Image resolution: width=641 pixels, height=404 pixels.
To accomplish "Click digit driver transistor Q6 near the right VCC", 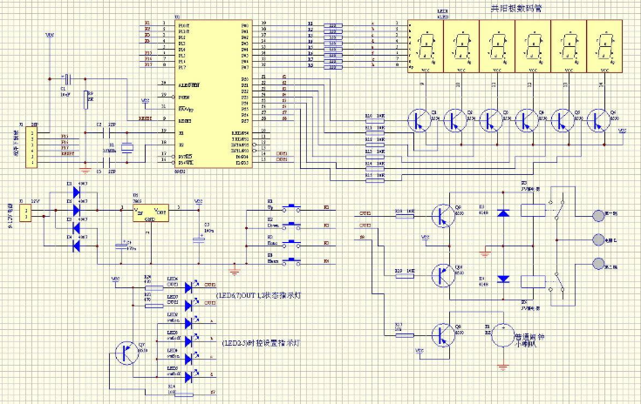I will (x=598, y=121).
